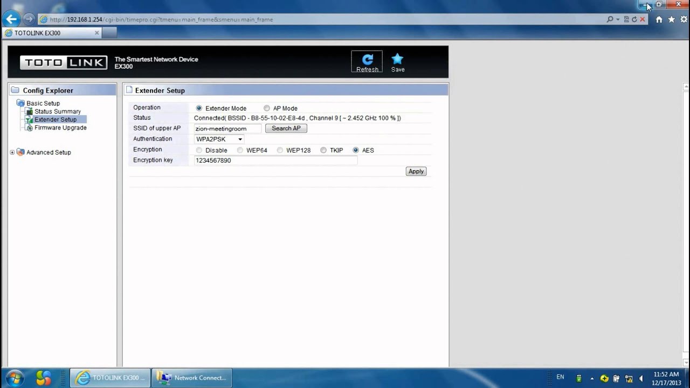Select Extender Setup tree item
Screen dimensions: 690x388
[x=56, y=120]
